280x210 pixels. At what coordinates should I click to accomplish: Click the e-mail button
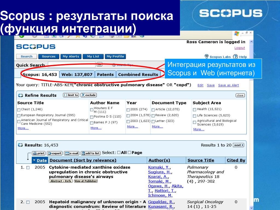pos(72,153)
